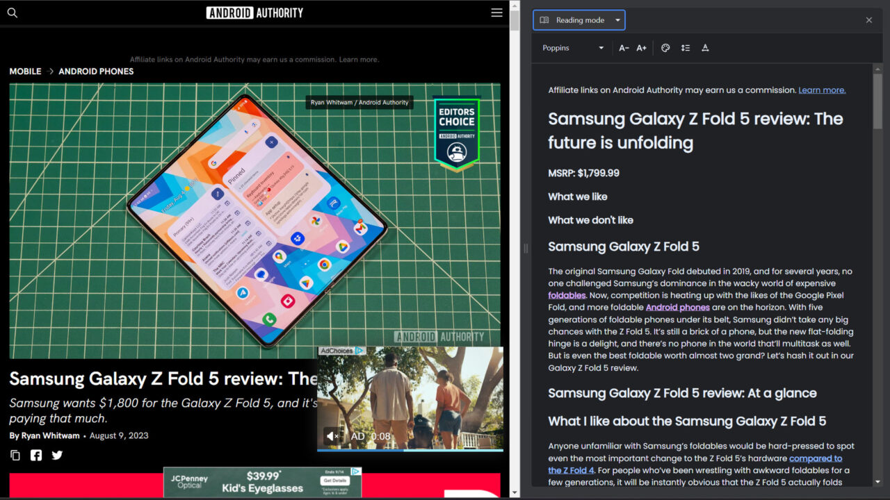Image resolution: width=890 pixels, height=500 pixels.
Task: Copy article link icon
Action: pyautogui.click(x=15, y=456)
